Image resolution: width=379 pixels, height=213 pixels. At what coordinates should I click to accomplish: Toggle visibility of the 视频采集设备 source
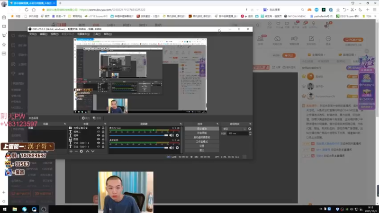(98, 128)
